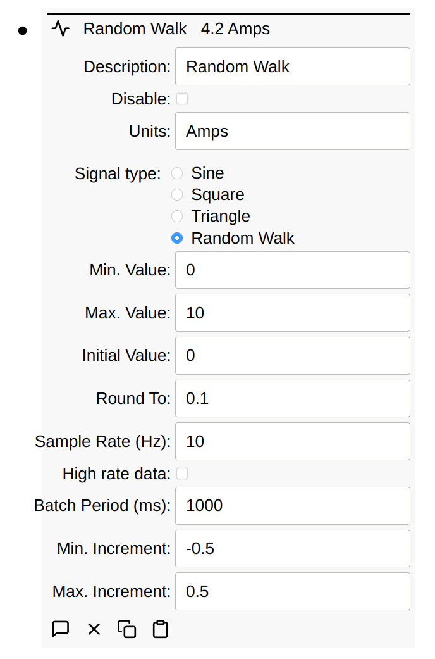Viewport: 435px width, 659px height.
Task: Click the Min. Value field
Action: click(x=292, y=270)
